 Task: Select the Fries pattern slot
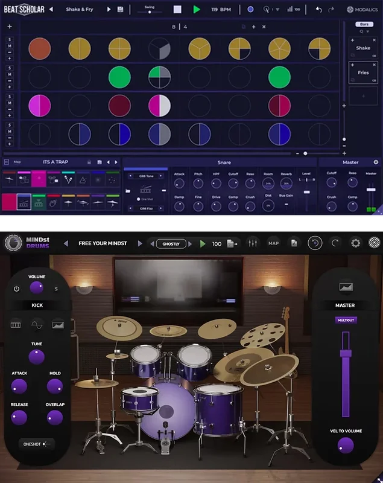(x=363, y=72)
